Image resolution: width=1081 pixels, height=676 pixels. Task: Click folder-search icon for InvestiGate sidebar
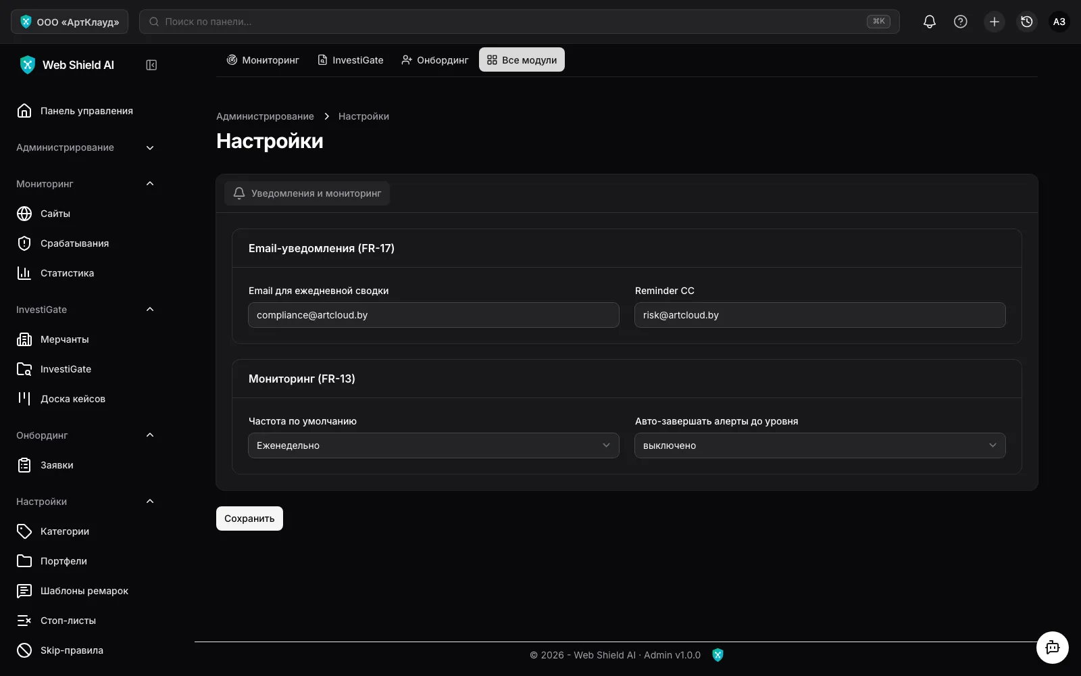click(24, 369)
